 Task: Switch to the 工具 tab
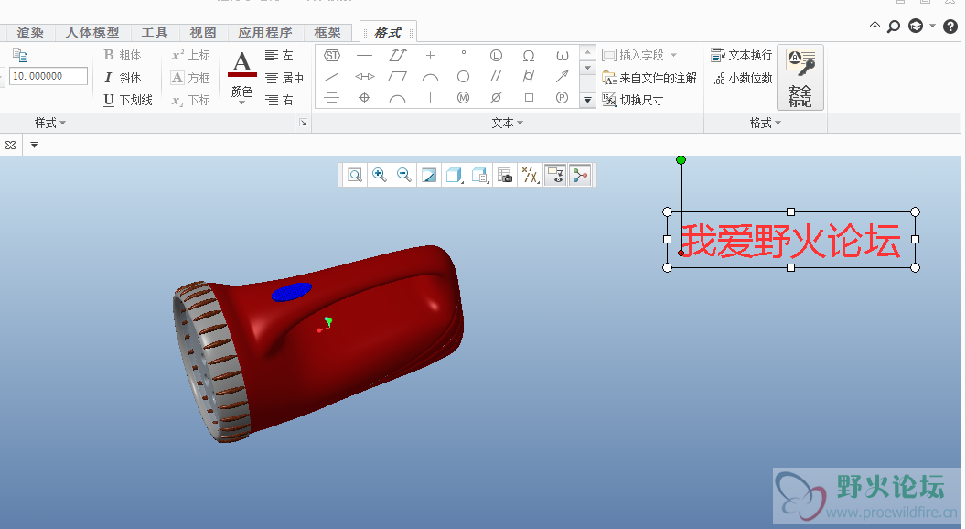[x=154, y=32]
